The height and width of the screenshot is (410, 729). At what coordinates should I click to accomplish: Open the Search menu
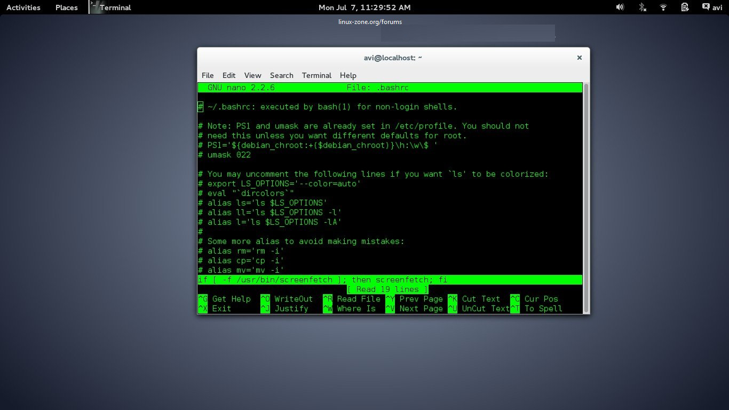click(x=281, y=75)
